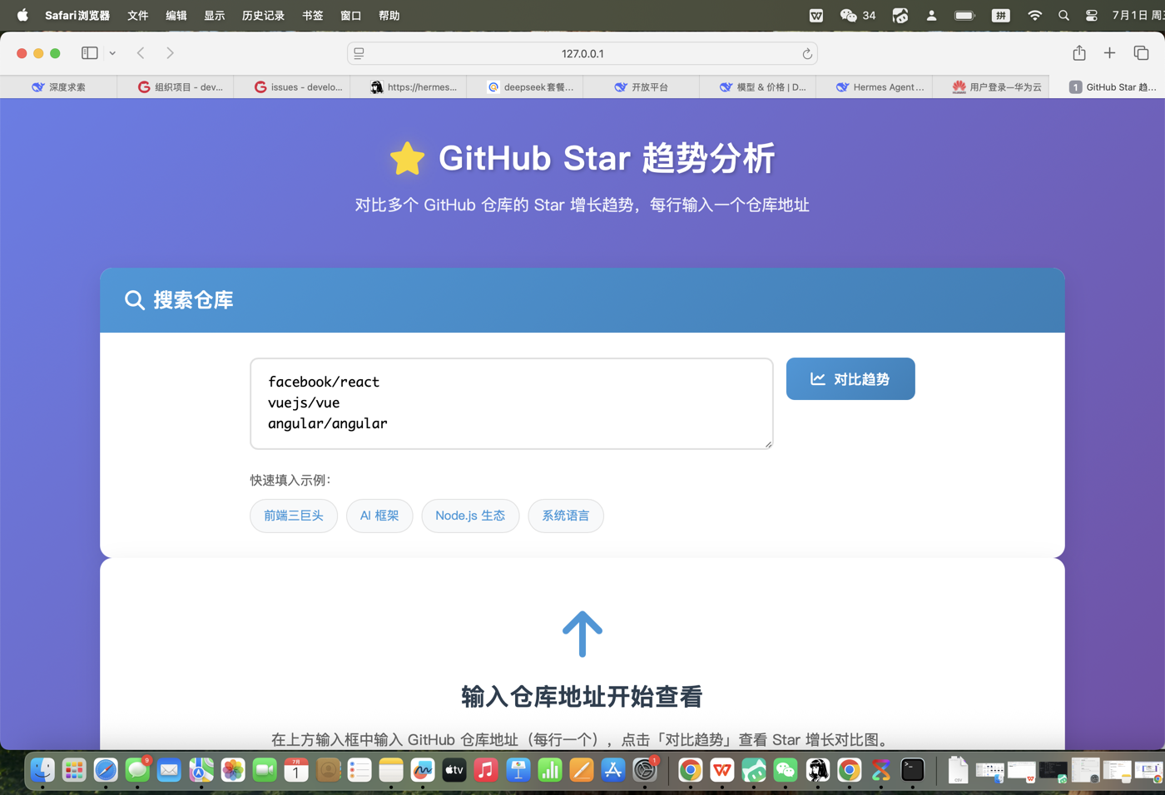Fill the 前端三巨头 example
Image resolution: width=1165 pixels, height=795 pixels.
tap(294, 516)
